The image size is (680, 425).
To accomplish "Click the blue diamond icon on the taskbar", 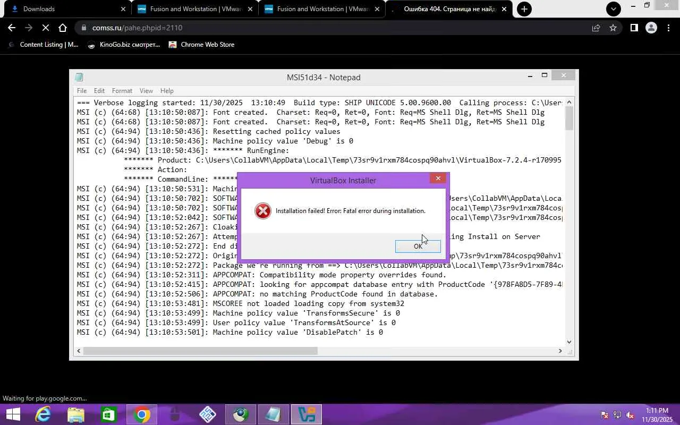I will pos(207,414).
